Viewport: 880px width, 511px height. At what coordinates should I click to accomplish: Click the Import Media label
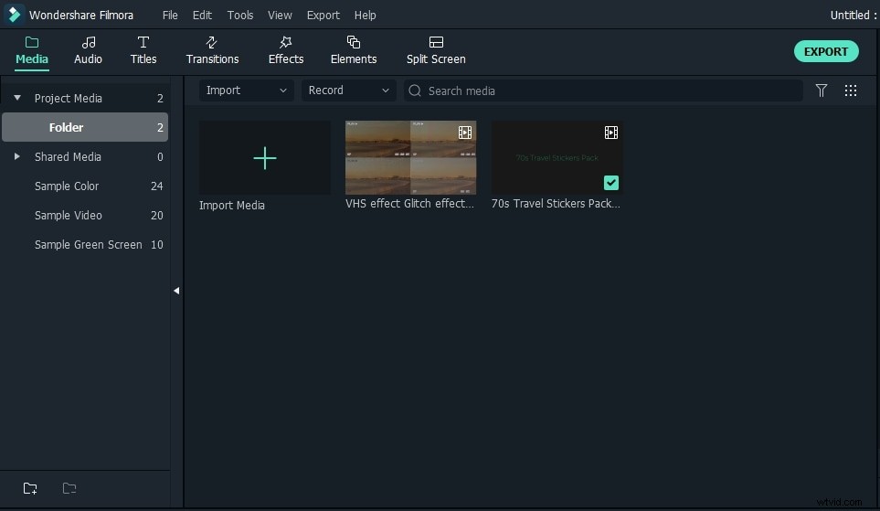(x=232, y=205)
